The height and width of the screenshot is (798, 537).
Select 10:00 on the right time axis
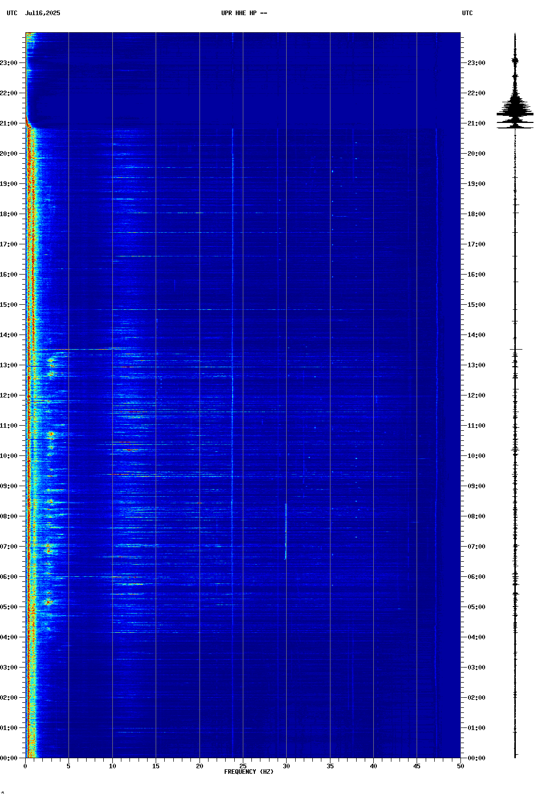coord(477,456)
